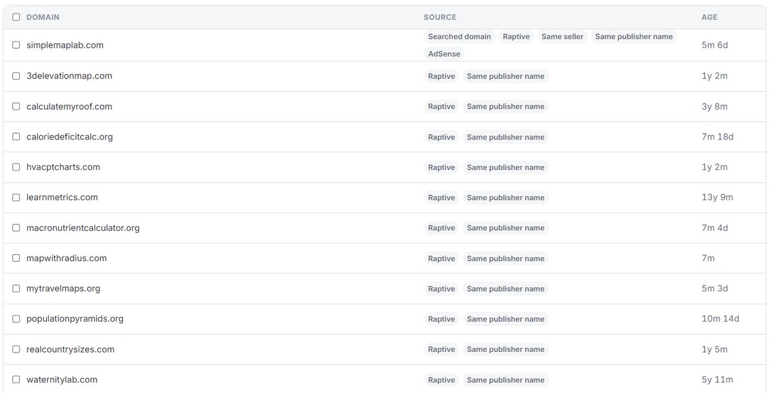
Task: Click the Raptive tag for 3delevationmap.com
Action: [x=441, y=76]
